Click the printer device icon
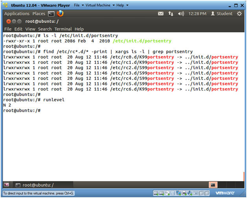Image resolution: width=247 pixels, height=198 pixels. (184, 193)
